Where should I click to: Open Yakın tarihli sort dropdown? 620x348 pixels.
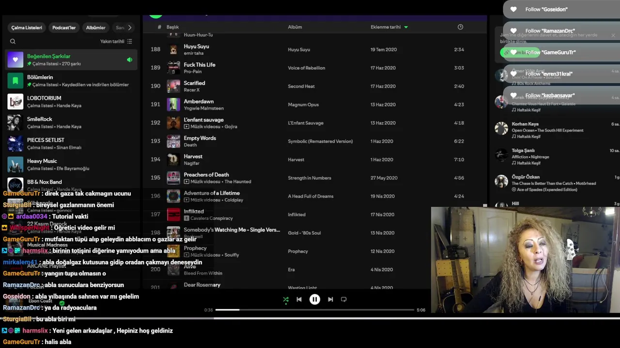(x=116, y=42)
